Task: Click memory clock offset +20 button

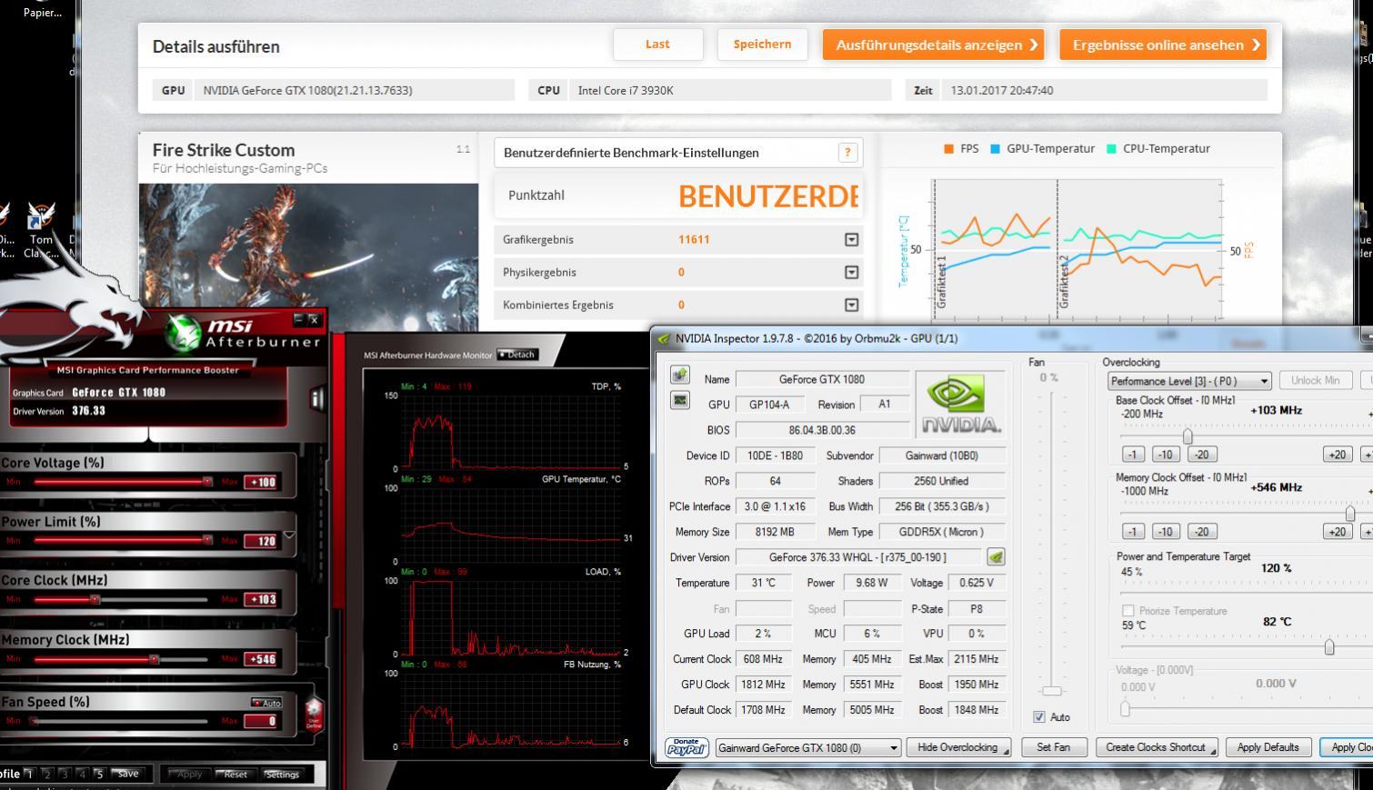Action: (x=1337, y=532)
